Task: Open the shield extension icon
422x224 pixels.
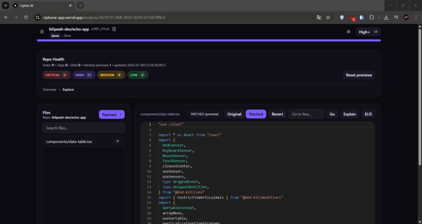Action: [x=342, y=17]
